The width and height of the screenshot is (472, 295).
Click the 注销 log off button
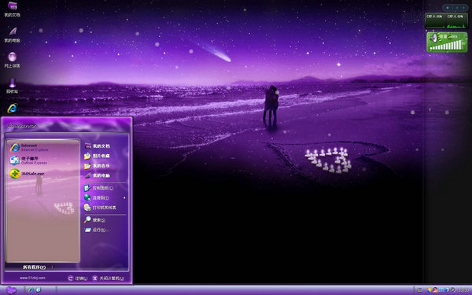point(77,278)
